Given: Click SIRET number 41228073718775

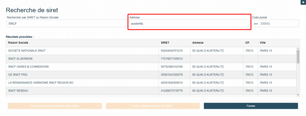Looking at the screenshot, I should click(x=172, y=91).
